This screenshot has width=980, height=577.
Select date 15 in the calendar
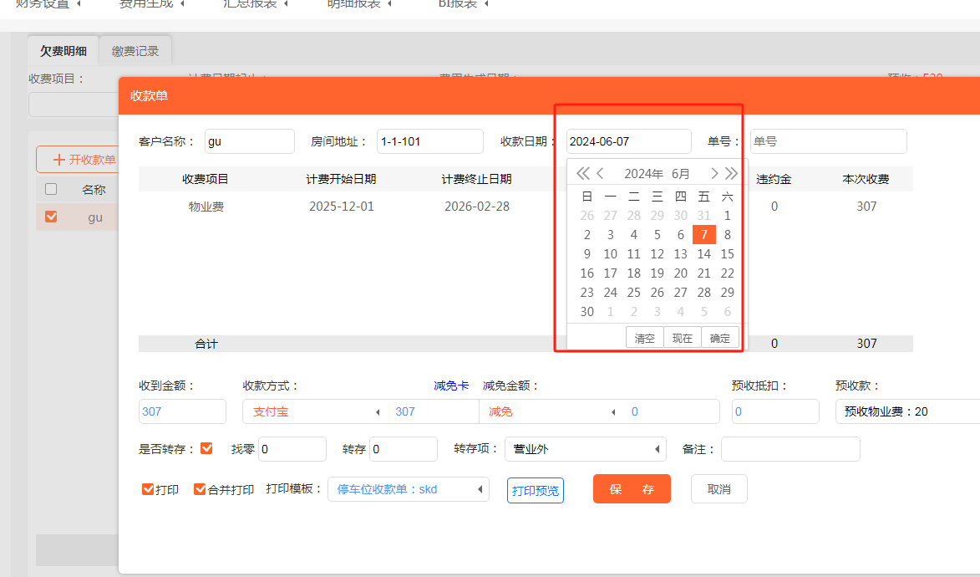(727, 253)
